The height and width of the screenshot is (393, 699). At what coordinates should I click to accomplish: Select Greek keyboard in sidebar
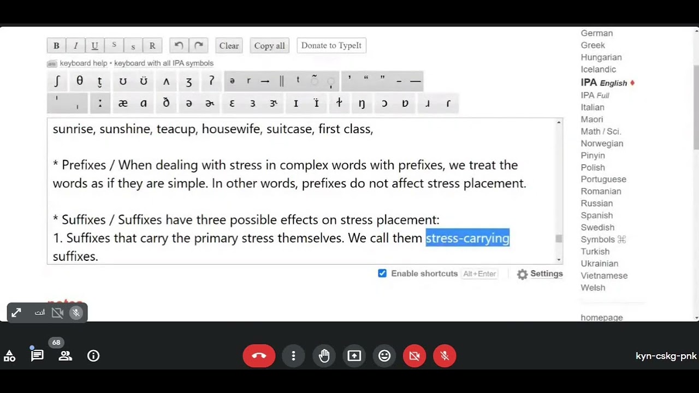coord(593,45)
